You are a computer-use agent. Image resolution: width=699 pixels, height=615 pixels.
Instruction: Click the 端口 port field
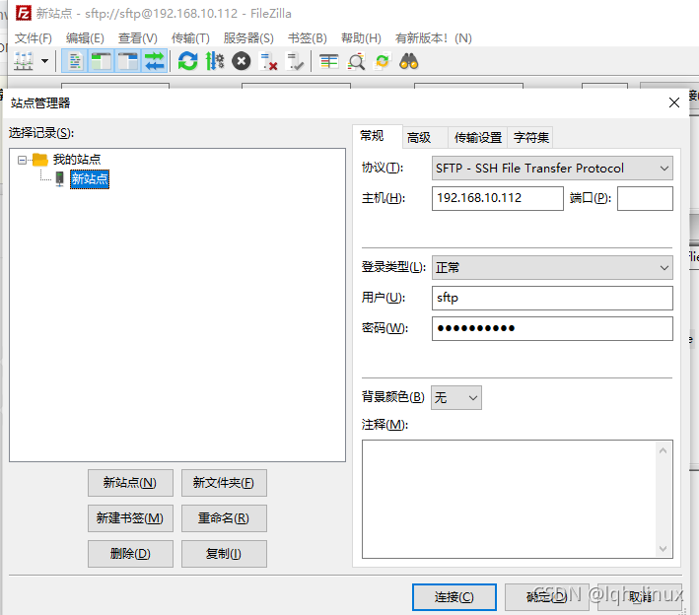(645, 198)
